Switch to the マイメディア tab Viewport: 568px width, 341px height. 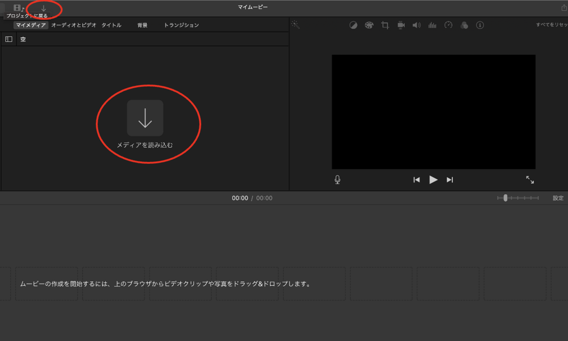(x=31, y=25)
